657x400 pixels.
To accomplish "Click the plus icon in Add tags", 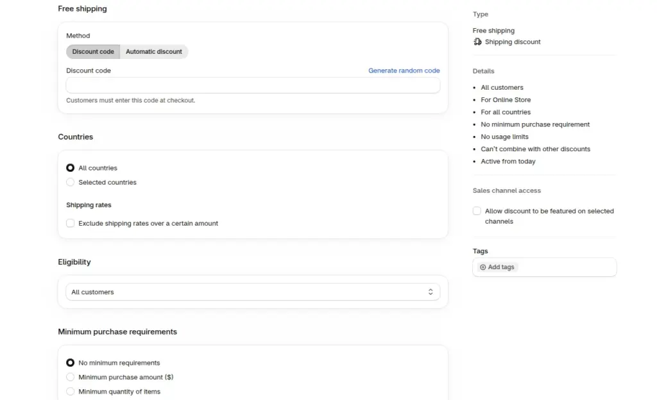I will pyautogui.click(x=482, y=267).
